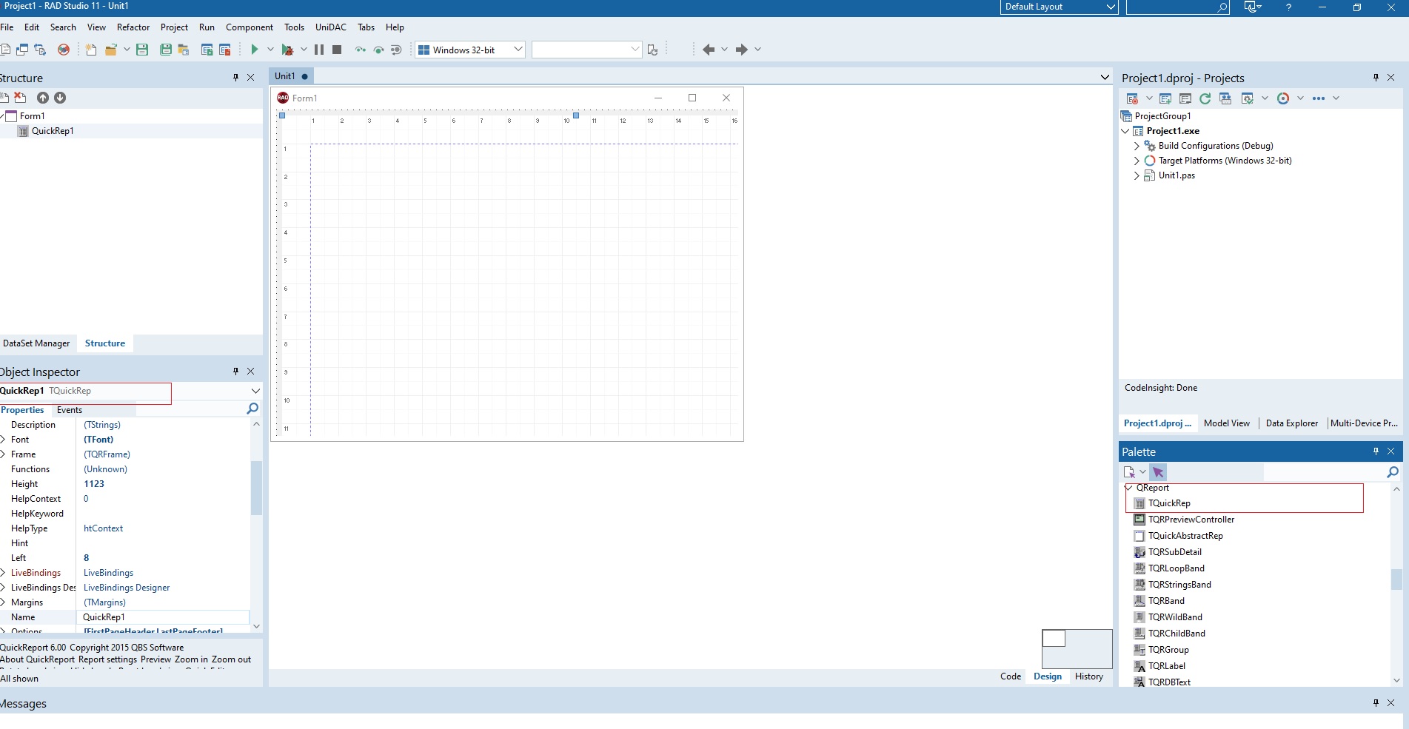Click the Preview link in Object Inspector

(x=156, y=659)
